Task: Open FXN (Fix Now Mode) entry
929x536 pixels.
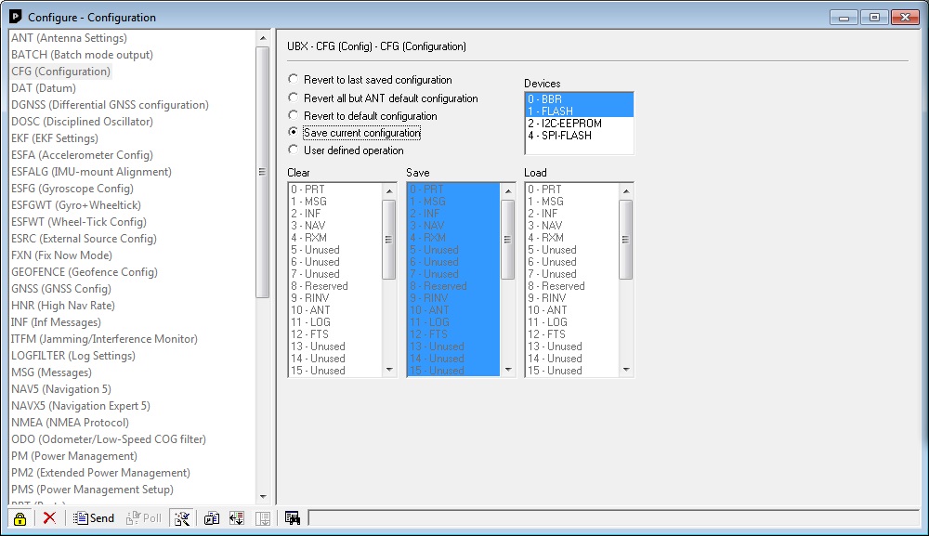Action: (x=61, y=255)
